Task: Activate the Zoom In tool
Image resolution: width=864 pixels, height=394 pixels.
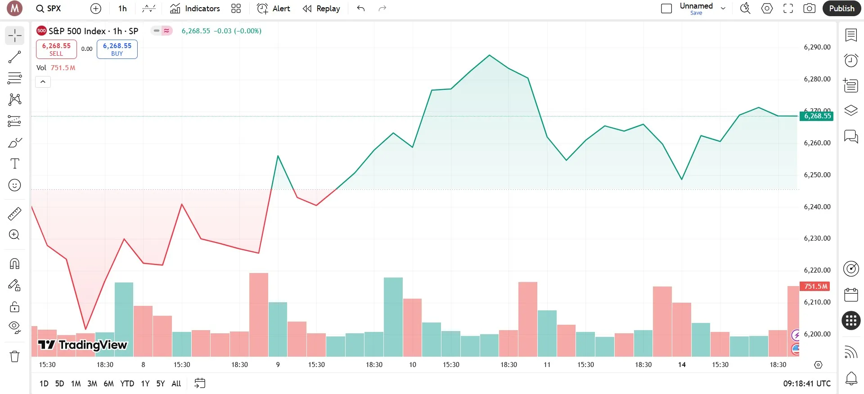Action: click(14, 235)
